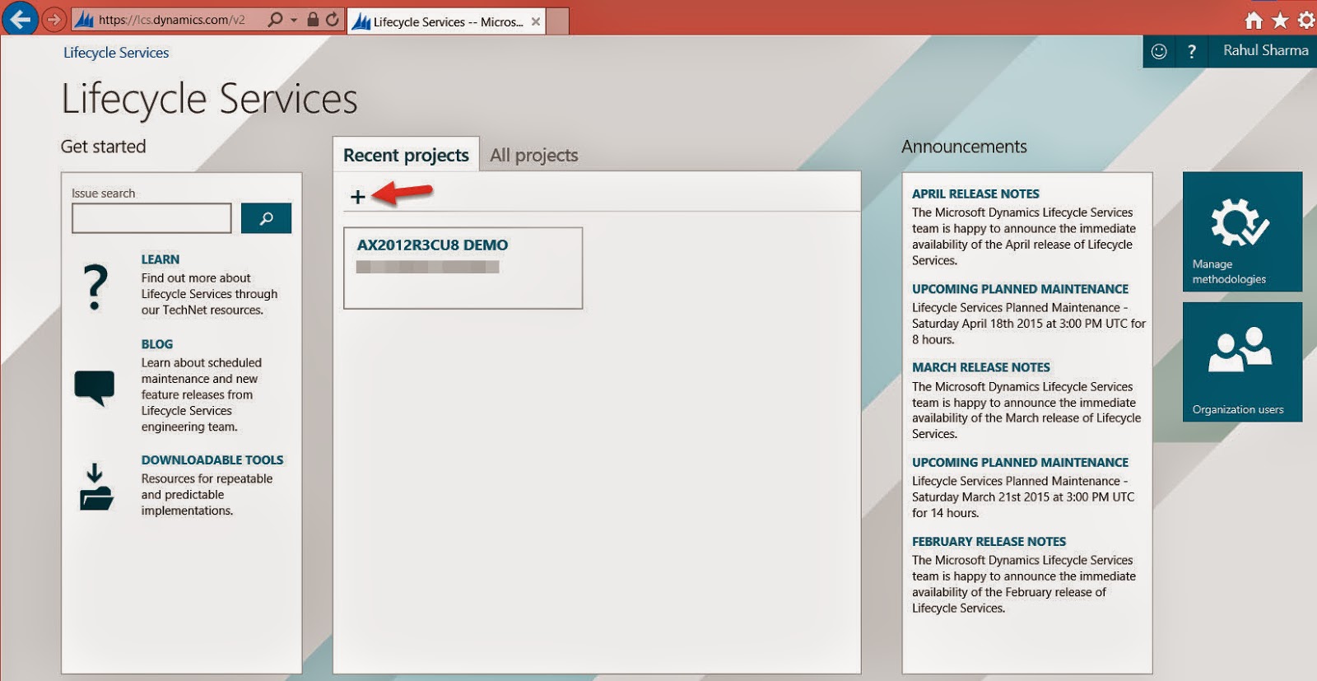This screenshot has height=681, width=1317.
Task: Open browser Favorites star icon
Action: [x=1280, y=20]
